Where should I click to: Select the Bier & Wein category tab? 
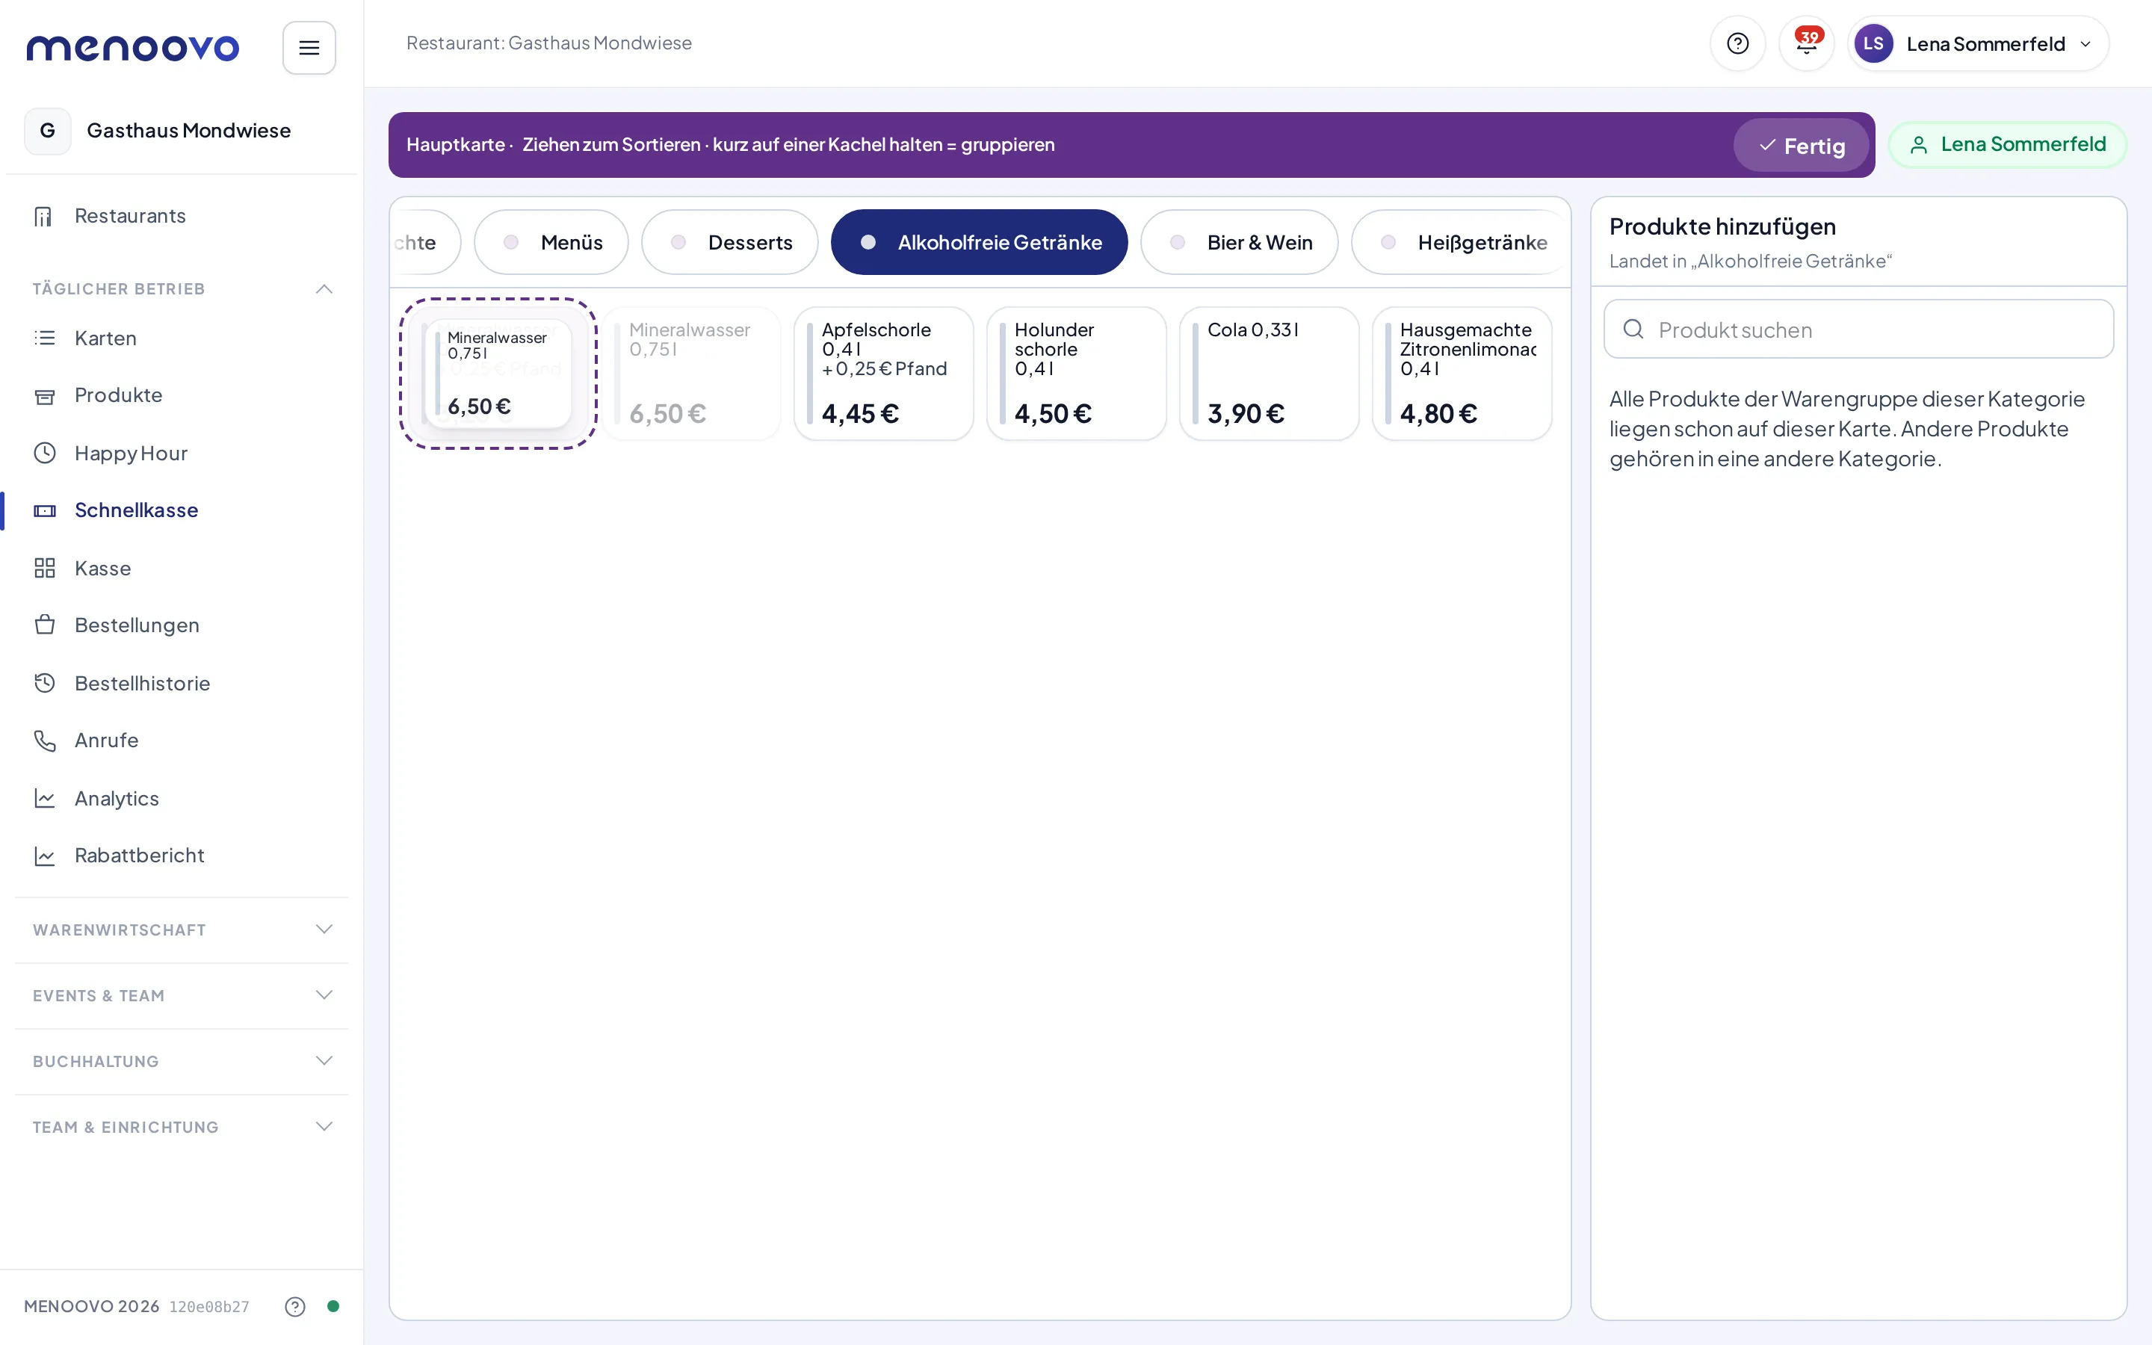(x=1240, y=242)
